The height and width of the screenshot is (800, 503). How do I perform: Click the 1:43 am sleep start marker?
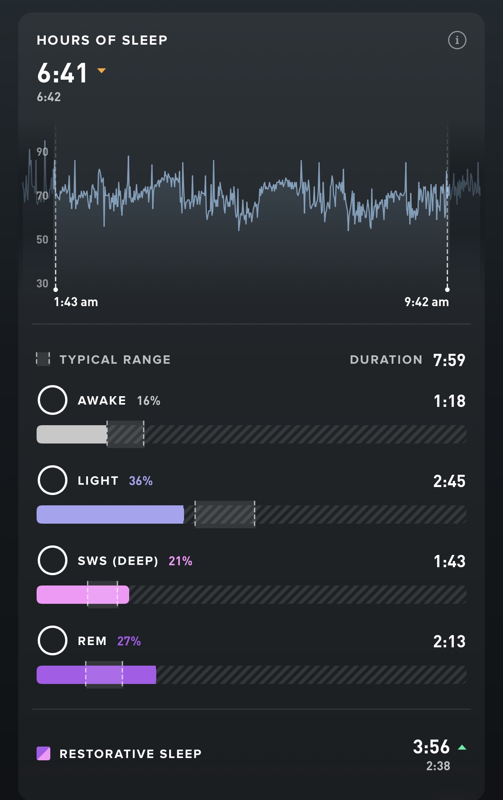click(56, 289)
